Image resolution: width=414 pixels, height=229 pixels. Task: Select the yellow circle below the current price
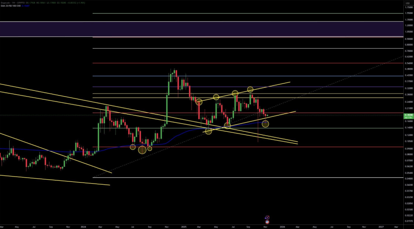[x=265, y=124]
